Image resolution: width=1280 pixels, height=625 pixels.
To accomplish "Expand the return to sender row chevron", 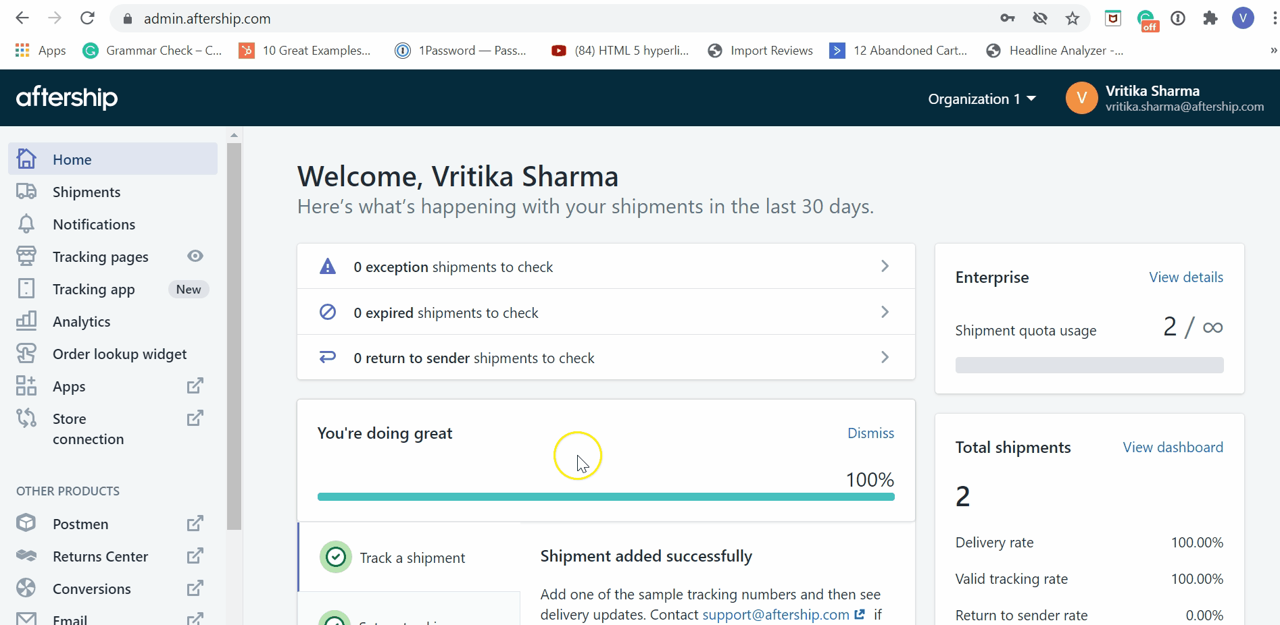I will [885, 358].
